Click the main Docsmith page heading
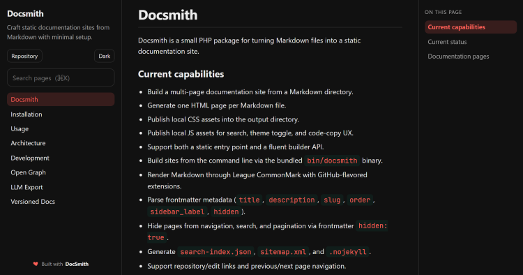This screenshot has height=275, width=523. point(168,15)
